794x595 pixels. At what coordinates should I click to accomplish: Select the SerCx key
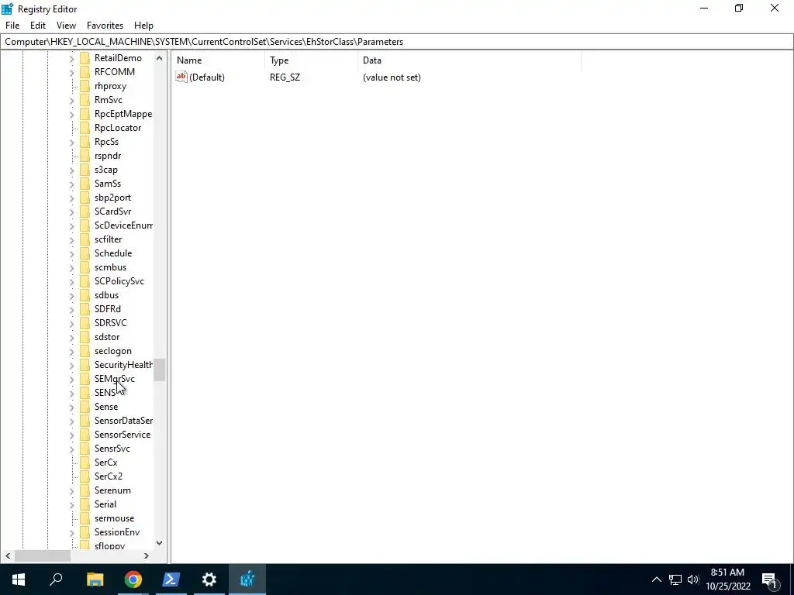point(105,463)
